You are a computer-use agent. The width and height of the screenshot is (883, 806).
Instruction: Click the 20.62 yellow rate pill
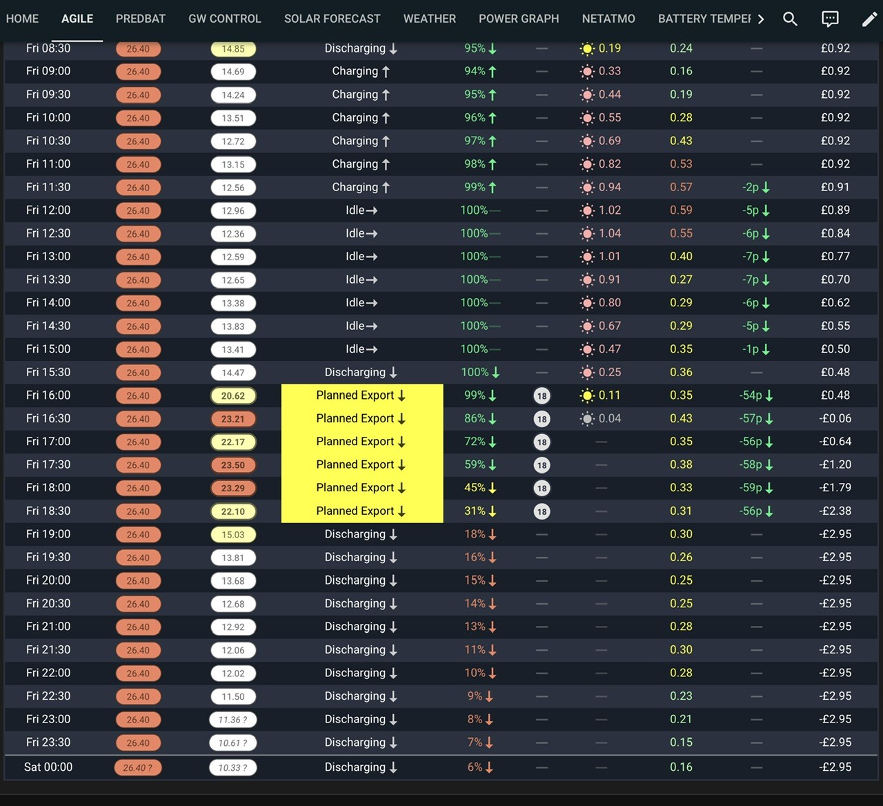coord(233,396)
